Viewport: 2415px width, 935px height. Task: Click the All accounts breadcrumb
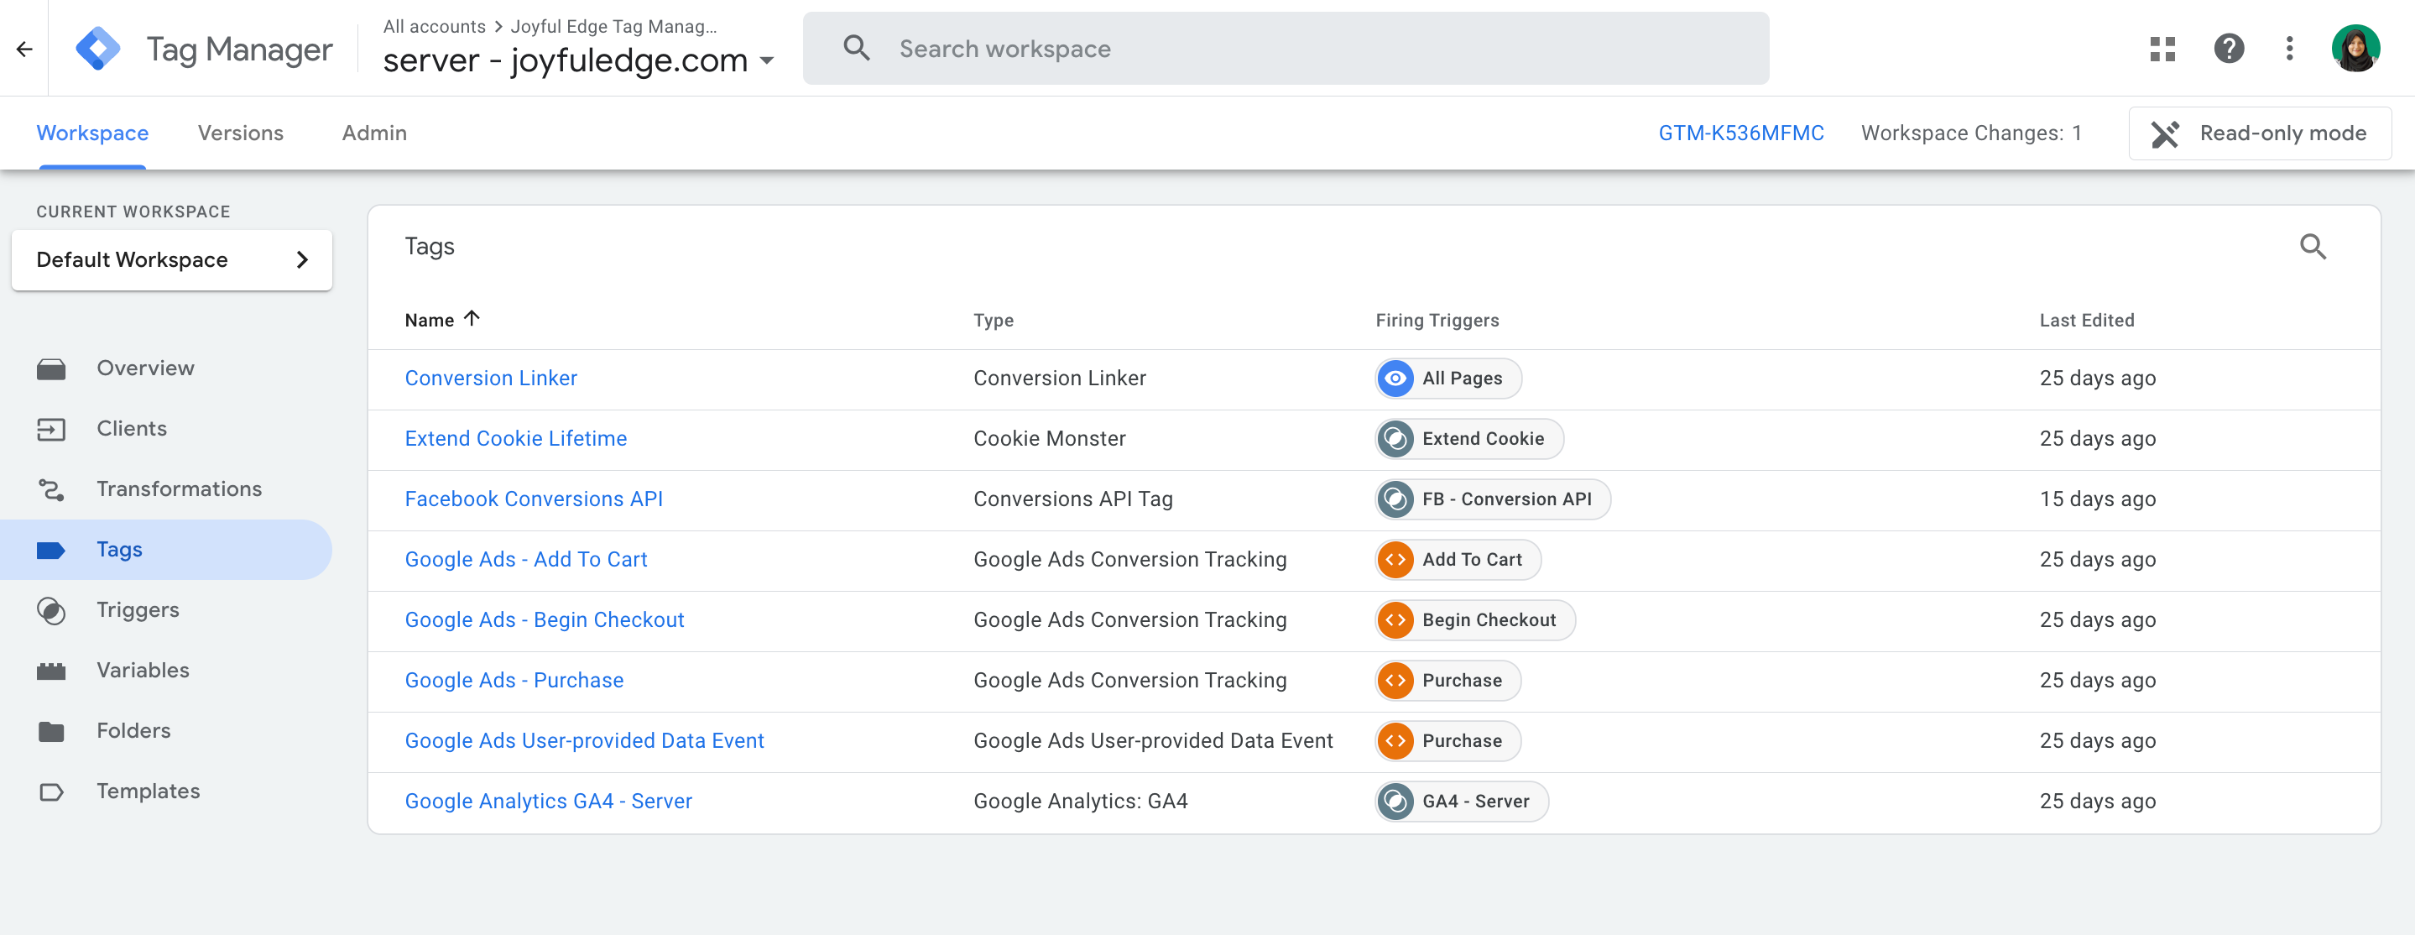click(434, 26)
